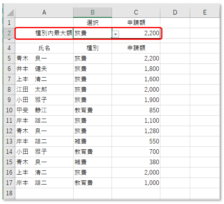Screen dimensions: 224x204
Task: Click cell B10 containing 教育費
Action: [93, 110]
